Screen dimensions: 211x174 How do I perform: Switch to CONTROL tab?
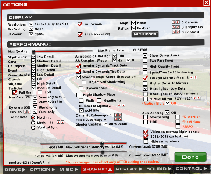191,168
